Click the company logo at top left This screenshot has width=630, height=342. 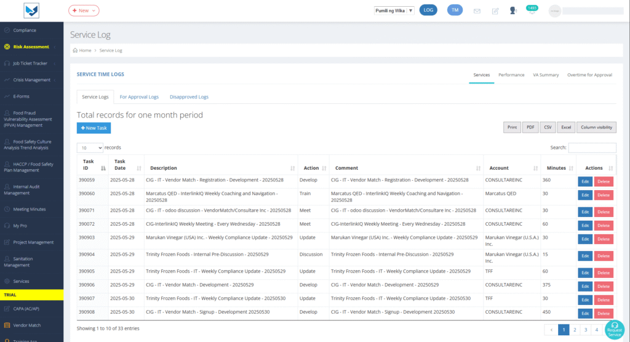[x=31, y=10]
